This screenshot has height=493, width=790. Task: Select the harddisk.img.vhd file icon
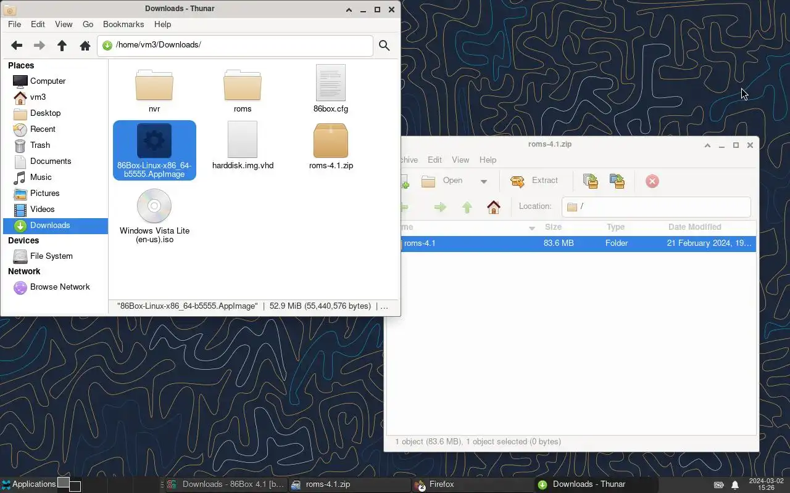point(243,139)
